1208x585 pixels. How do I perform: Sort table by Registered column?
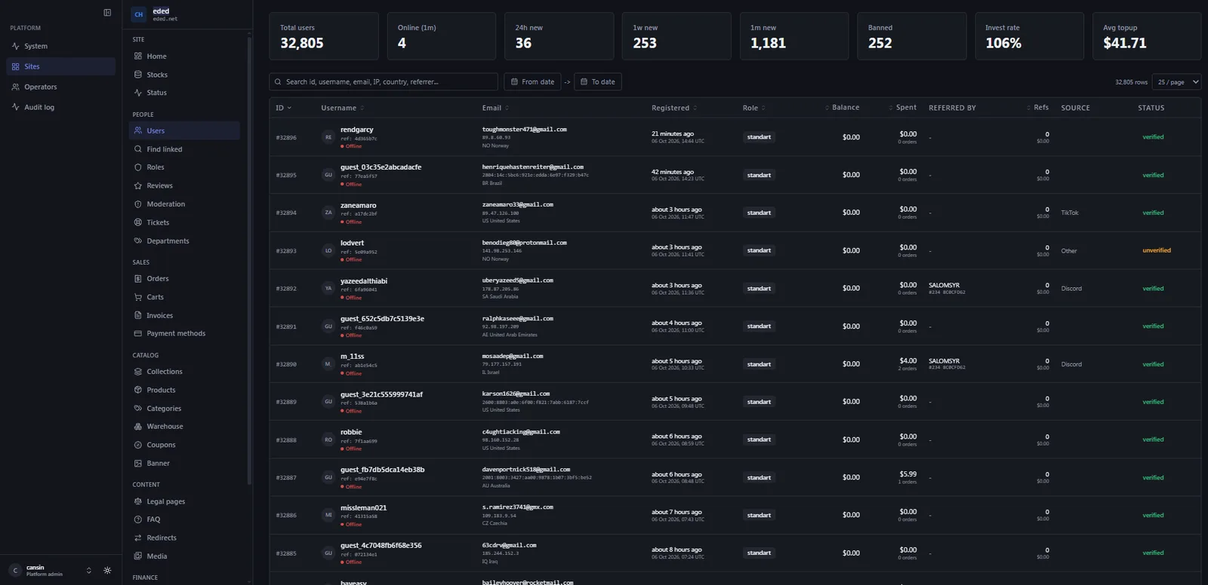[x=674, y=108]
